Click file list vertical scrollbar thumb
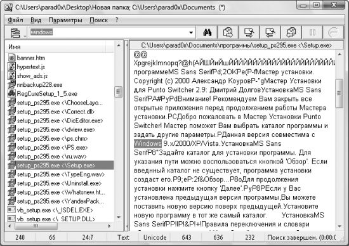 coord(119,92)
